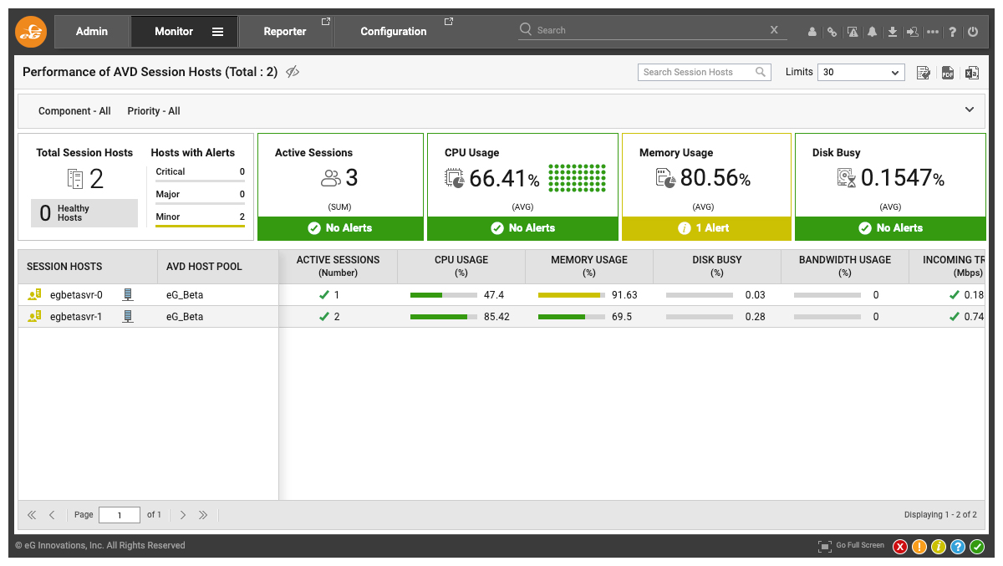
Task: Click the magnifier in Search Session Hosts
Action: click(761, 72)
